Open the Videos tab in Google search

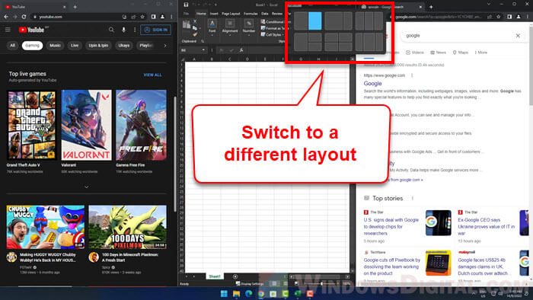415,53
